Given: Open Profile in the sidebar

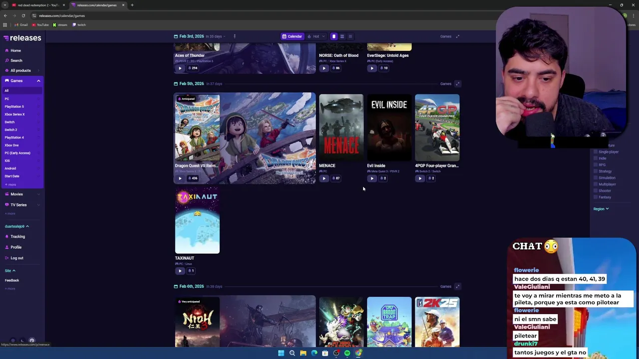Looking at the screenshot, I should pyautogui.click(x=16, y=247).
